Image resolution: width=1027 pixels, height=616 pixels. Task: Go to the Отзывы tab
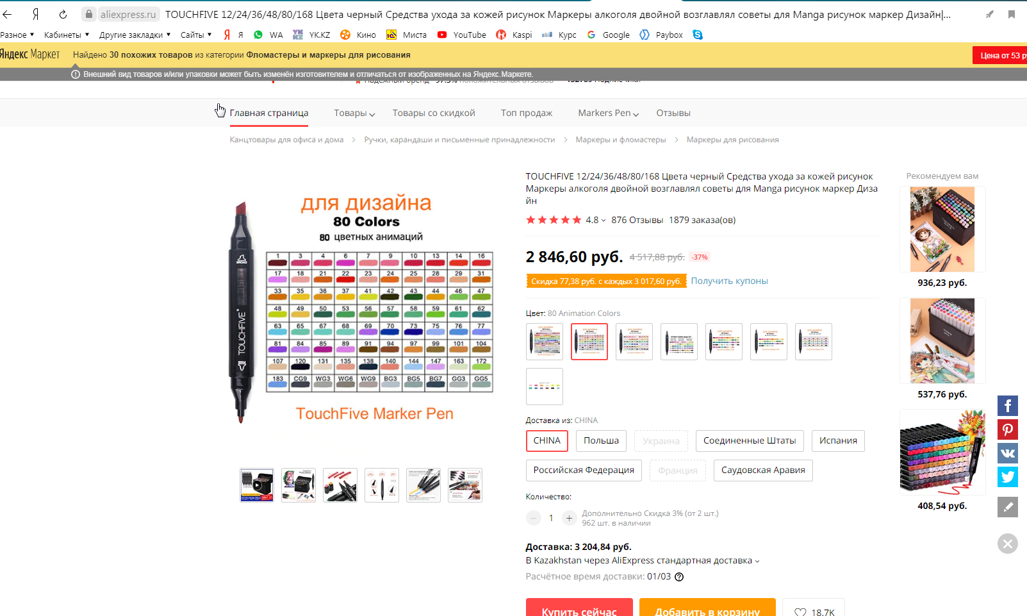[x=673, y=113]
